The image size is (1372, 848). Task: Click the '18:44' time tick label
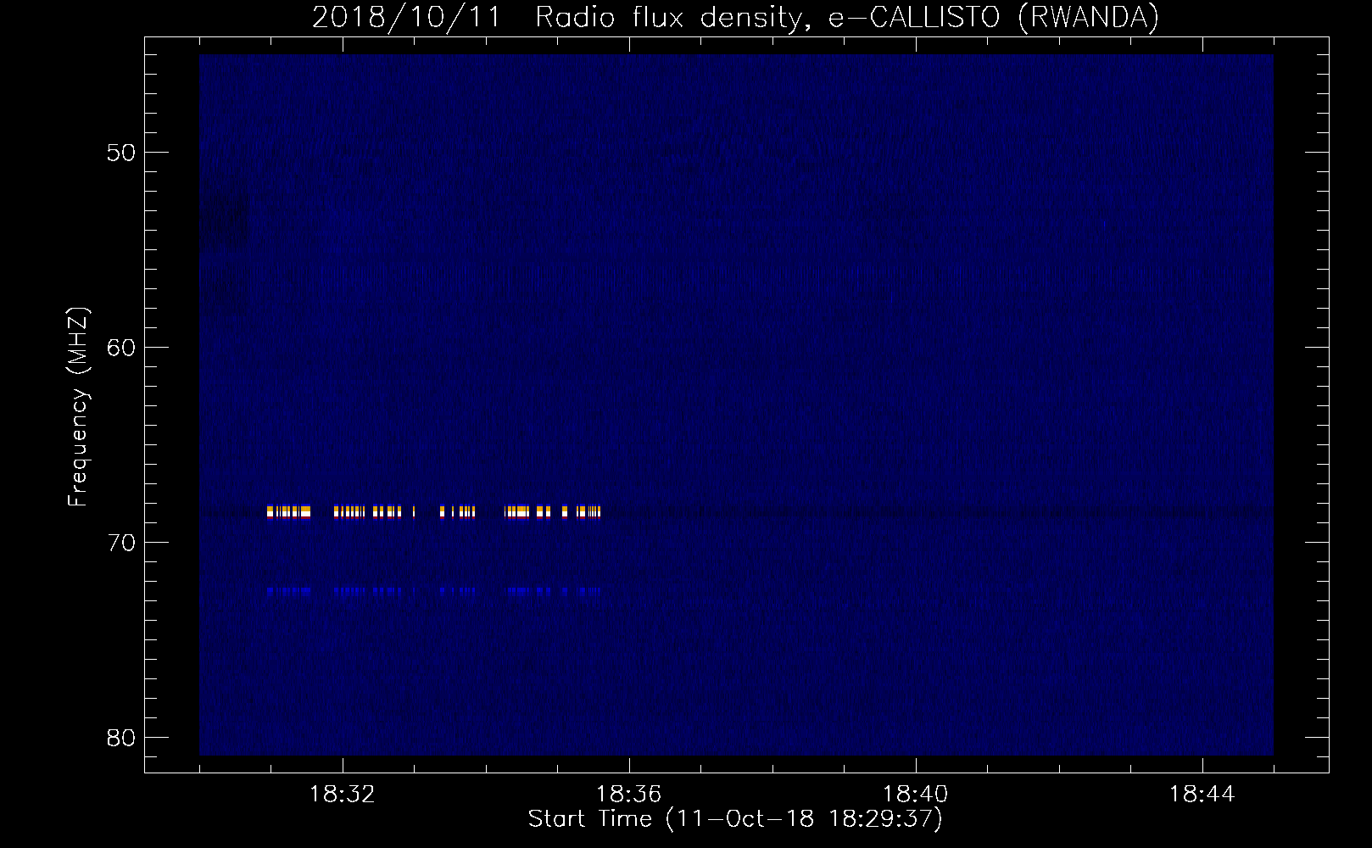coord(1202,795)
